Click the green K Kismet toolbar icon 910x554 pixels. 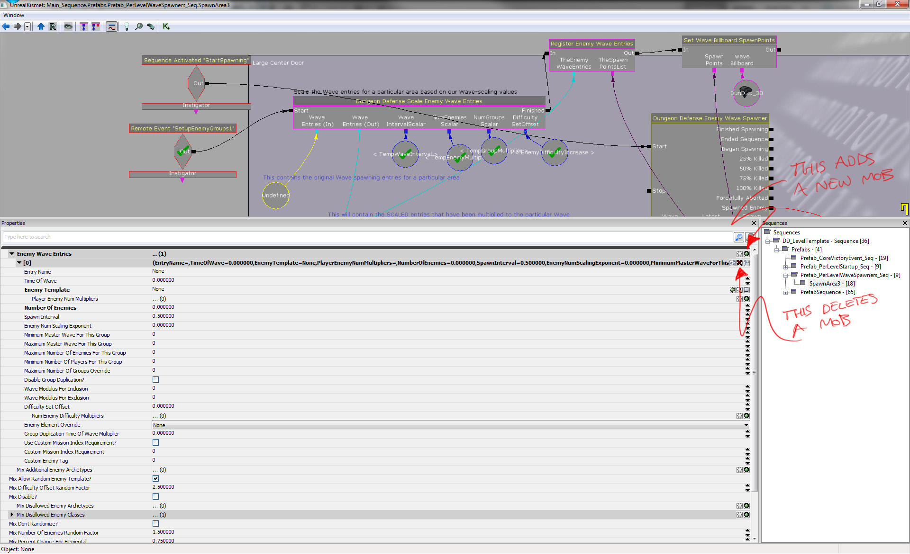pos(166,27)
